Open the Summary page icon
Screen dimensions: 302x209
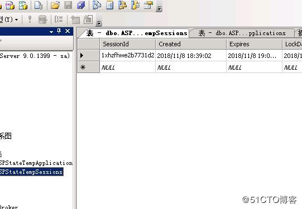point(109,5)
